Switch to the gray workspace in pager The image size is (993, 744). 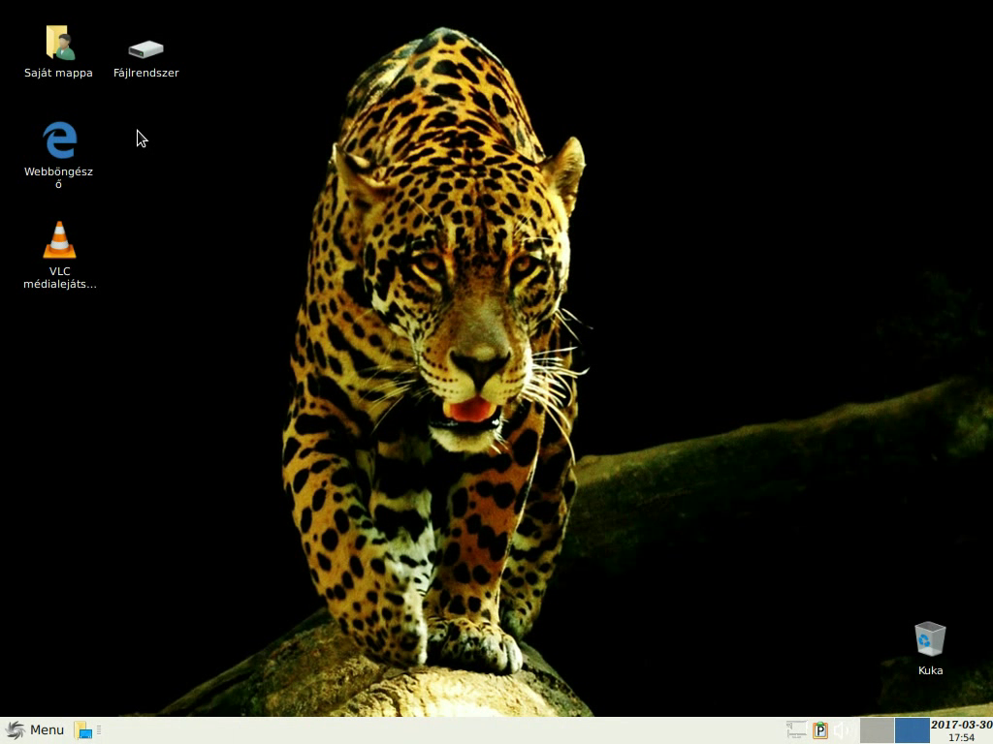click(x=877, y=730)
